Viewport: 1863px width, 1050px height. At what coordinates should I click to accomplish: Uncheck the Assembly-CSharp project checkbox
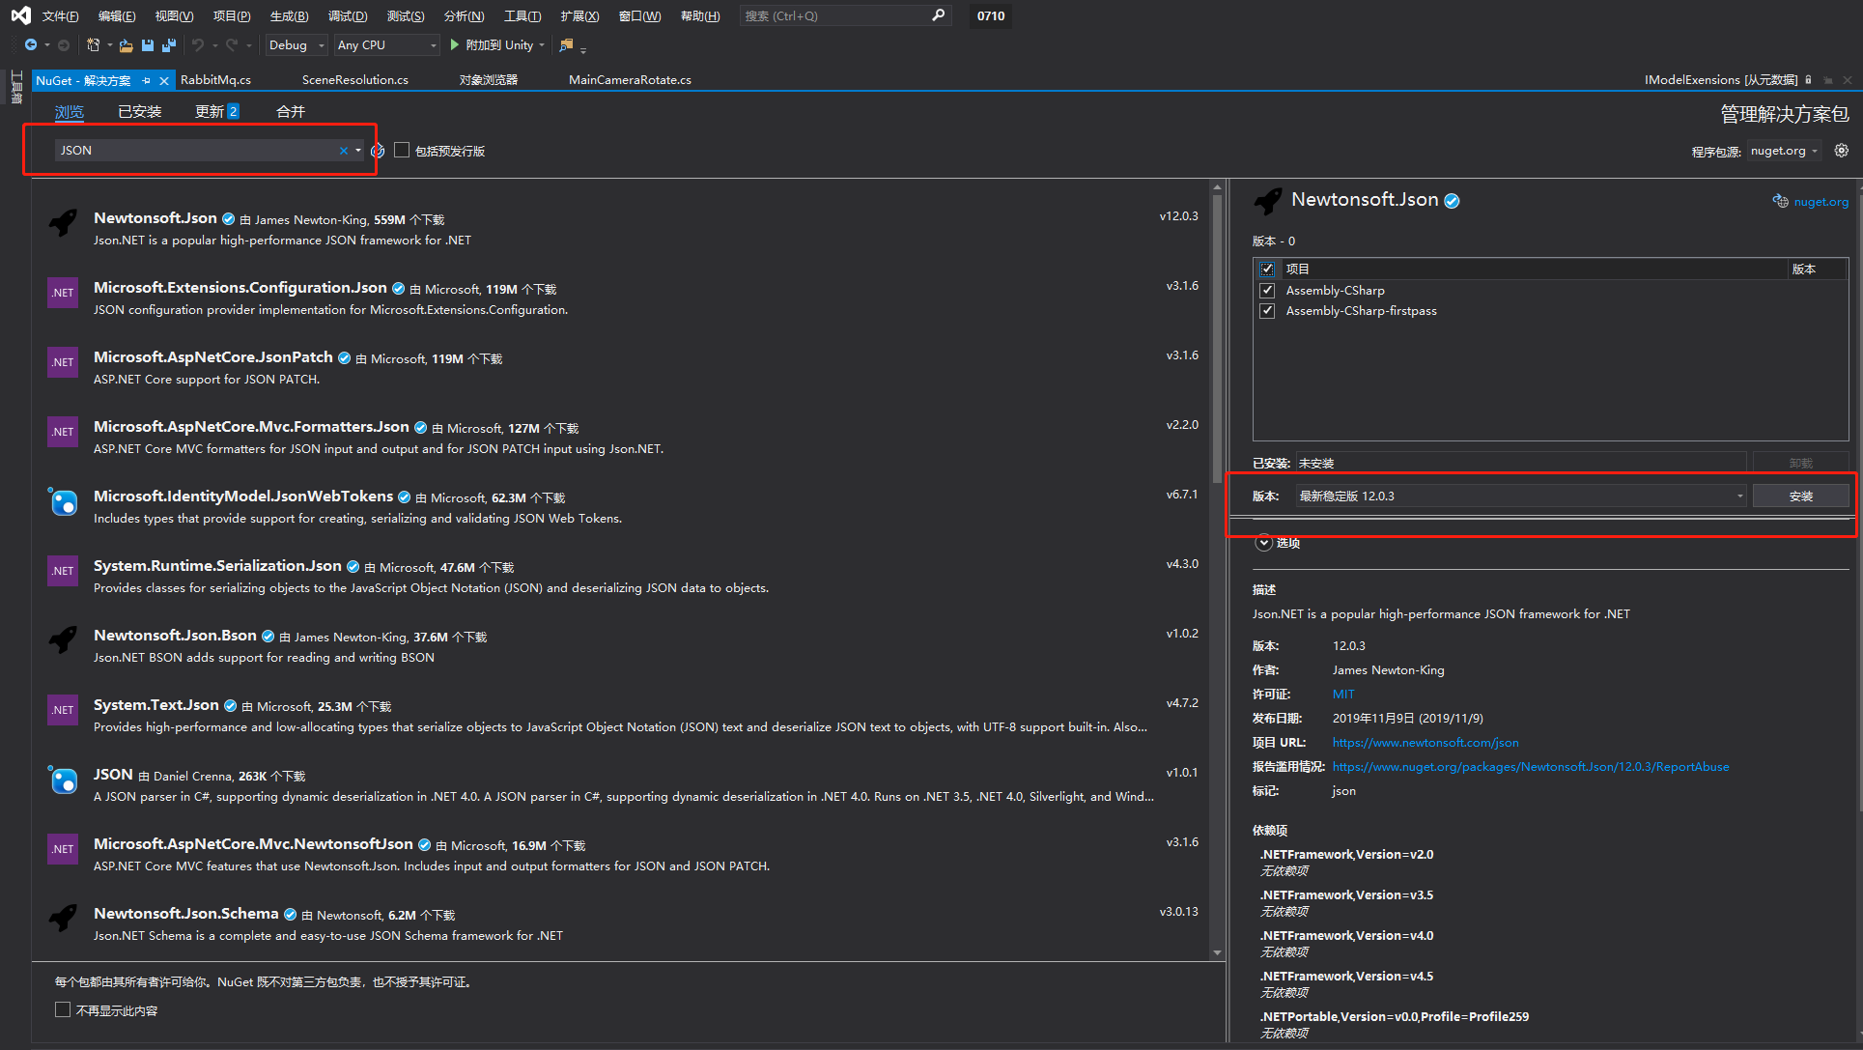[1267, 291]
